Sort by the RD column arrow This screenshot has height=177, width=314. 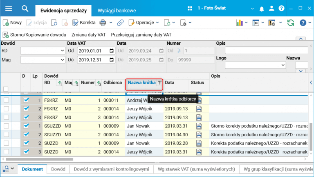pos(60,83)
